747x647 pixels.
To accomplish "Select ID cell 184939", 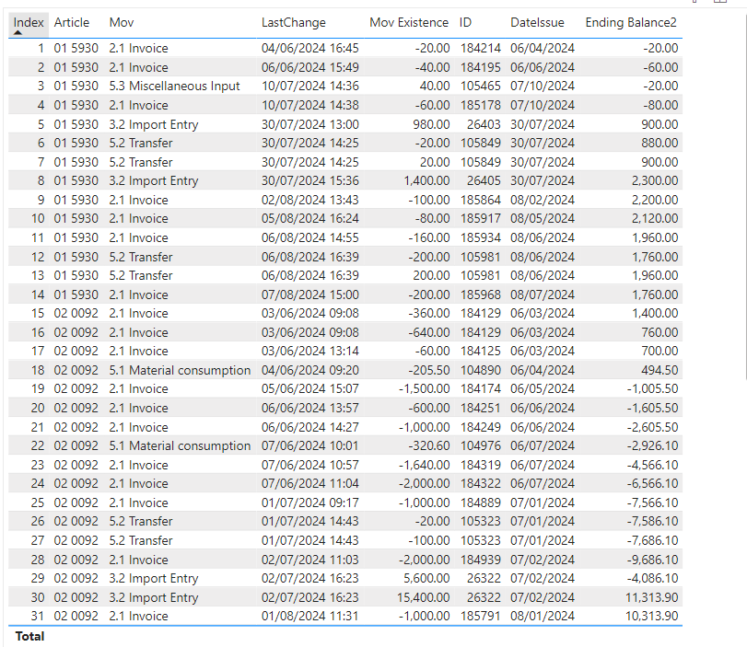I will tap(480, 560).
